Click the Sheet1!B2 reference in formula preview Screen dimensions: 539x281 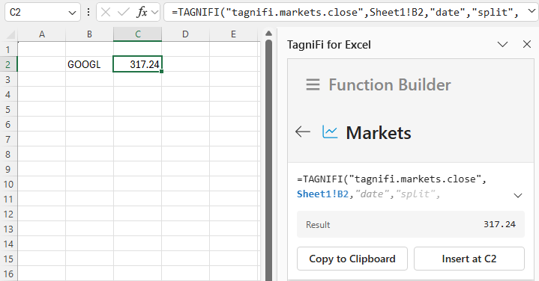pos(323,194)
